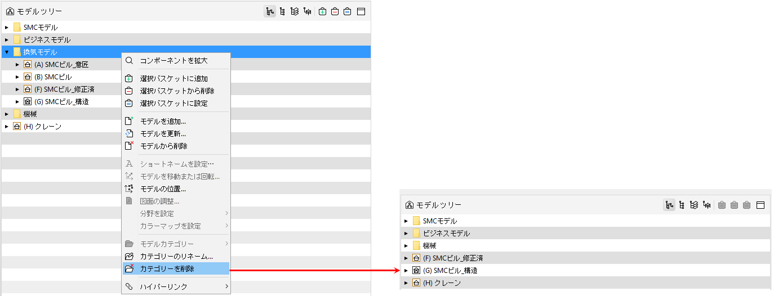The height and width of the screenshot is (296, 774).
Task: Expand (H) クレーン node in right tree
Action: pyautogui.click(x=406, y=282)
